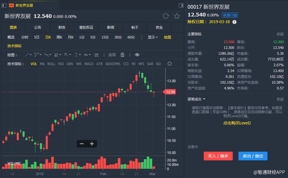Select the line drawing tool
This screenshot has height=178, width=288.
pos(27,55)
